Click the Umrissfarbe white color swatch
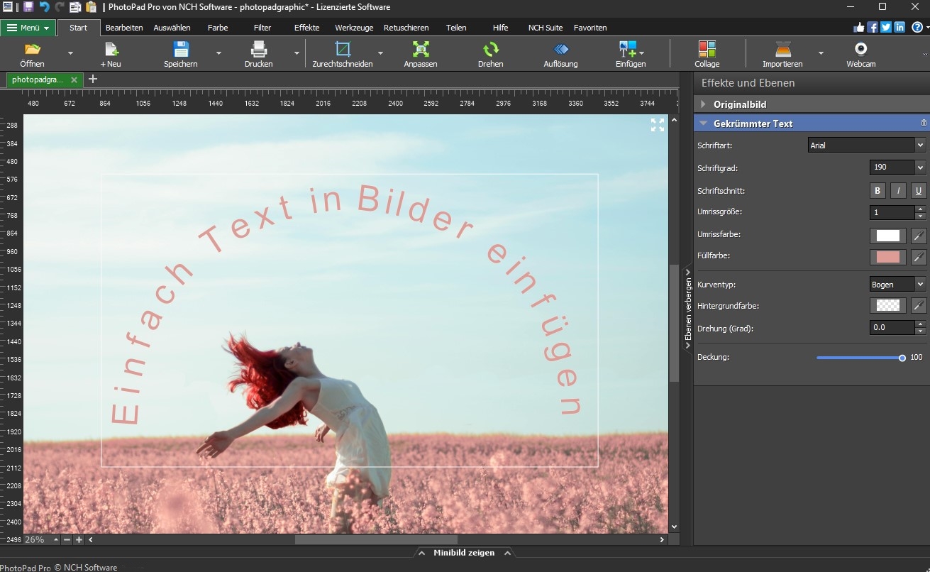This screenshot has height=572, width=930. (887, 236)
